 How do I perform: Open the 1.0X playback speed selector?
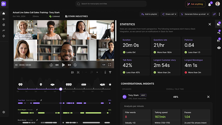[x=104, y=65]
